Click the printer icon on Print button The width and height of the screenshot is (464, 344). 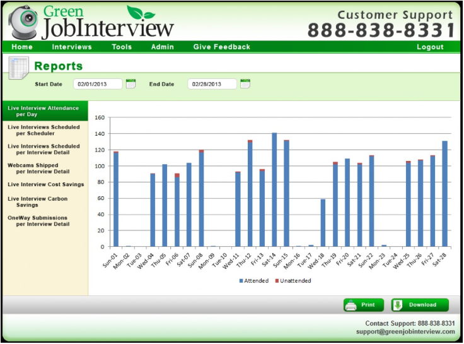point(351,305)
